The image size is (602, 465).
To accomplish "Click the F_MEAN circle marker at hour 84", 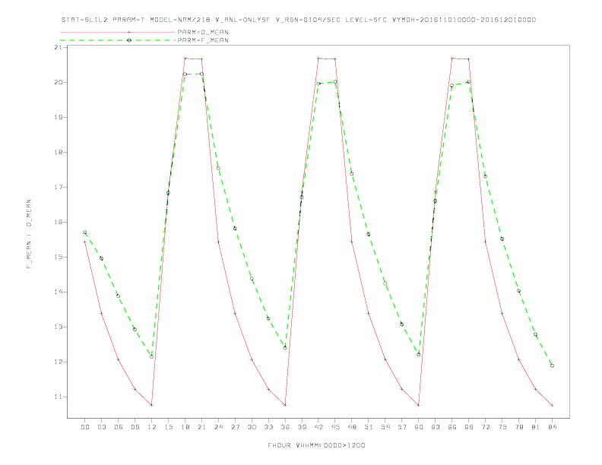I will (552, 365).
